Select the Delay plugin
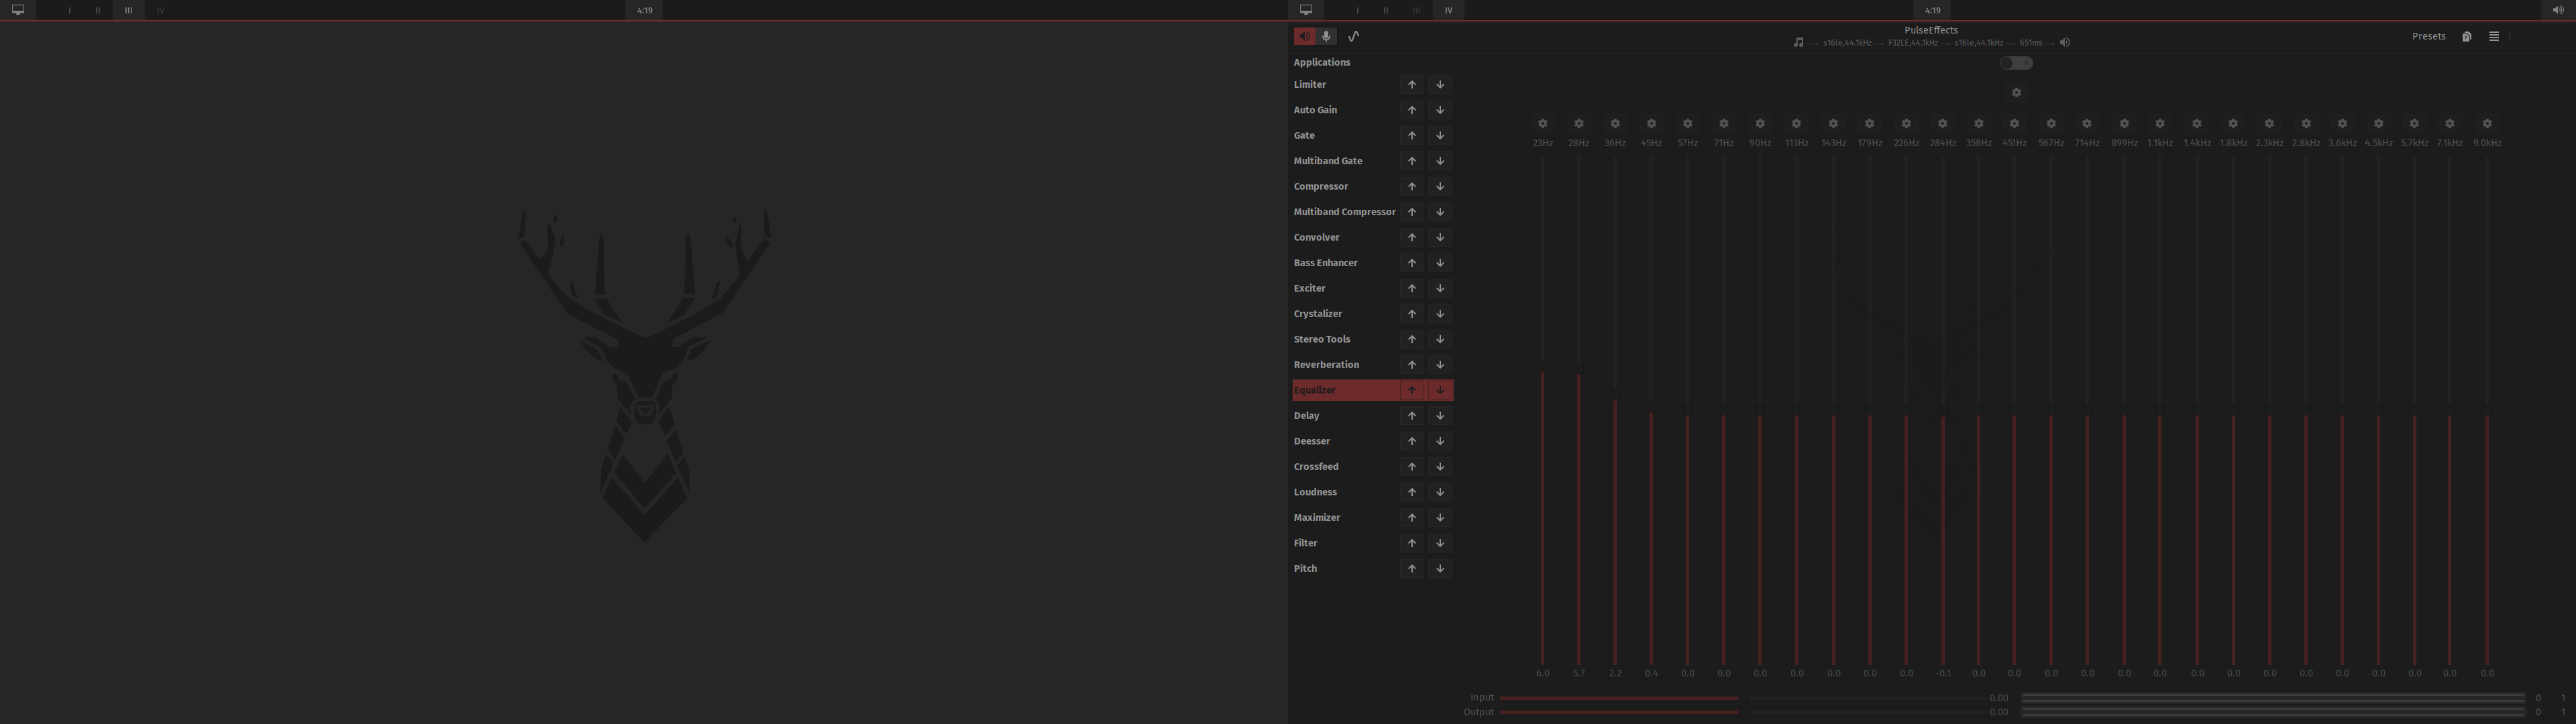The image size is (2576, 724). coord(1306,416)
